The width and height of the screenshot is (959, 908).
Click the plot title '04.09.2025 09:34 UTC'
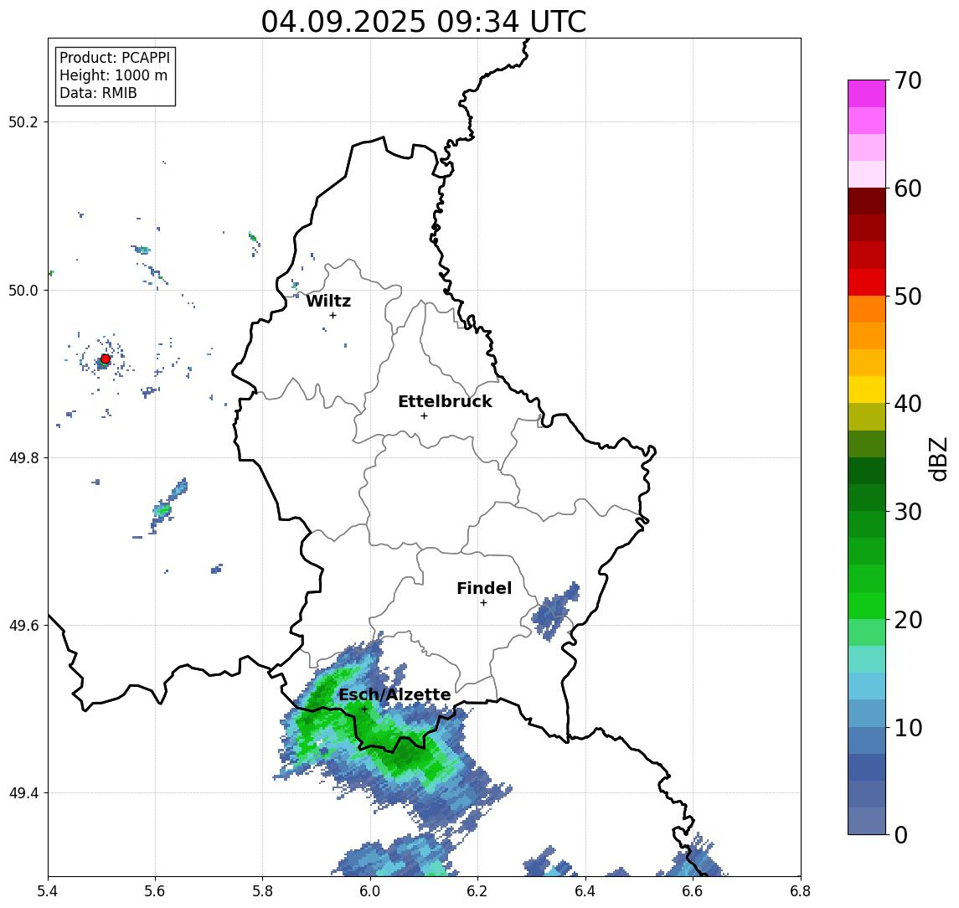[x=423, y=22]
